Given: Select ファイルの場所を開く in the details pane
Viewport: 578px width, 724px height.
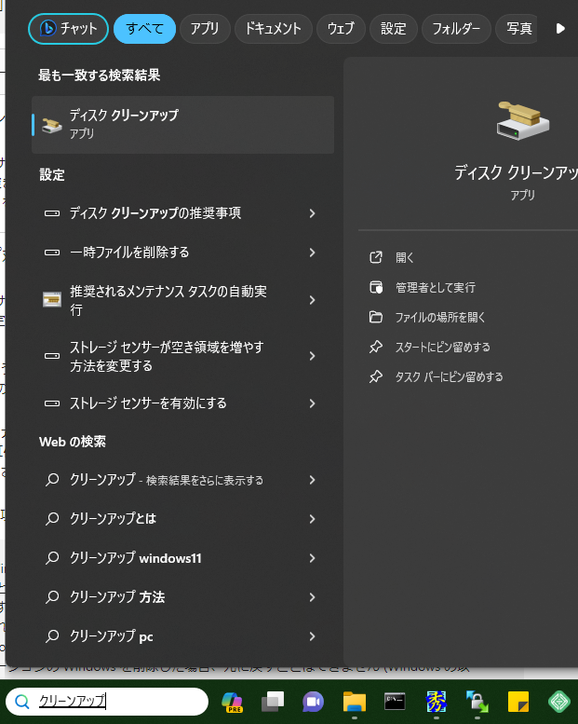Looking at the screenshot, I should click(x=440, y=317).
